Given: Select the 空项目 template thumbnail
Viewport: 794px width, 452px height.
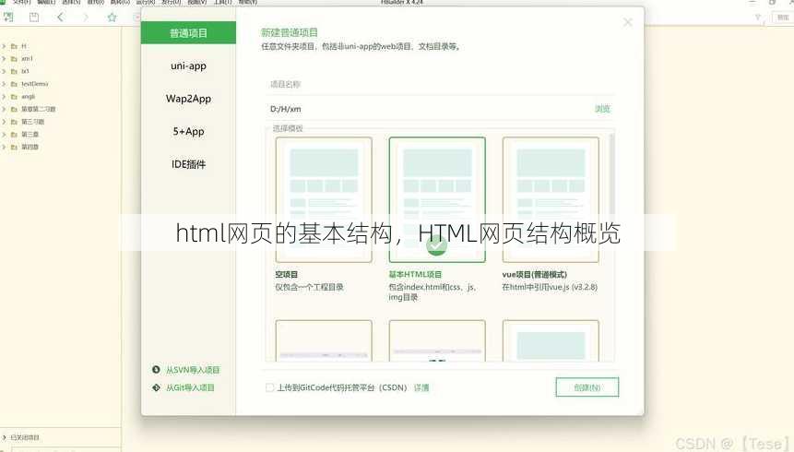Looking at the screenshot, I should click(x=324, y=199).
